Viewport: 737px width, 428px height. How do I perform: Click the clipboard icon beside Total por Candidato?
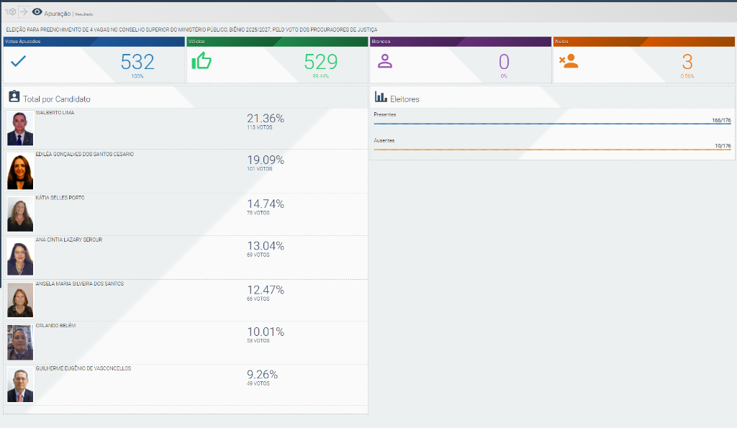pyautogui.click(x=14, y=97)
